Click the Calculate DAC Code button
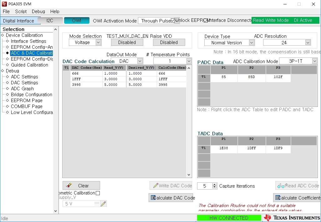Image resolution: width=321 pixels, height=222 pixels. 171,198
